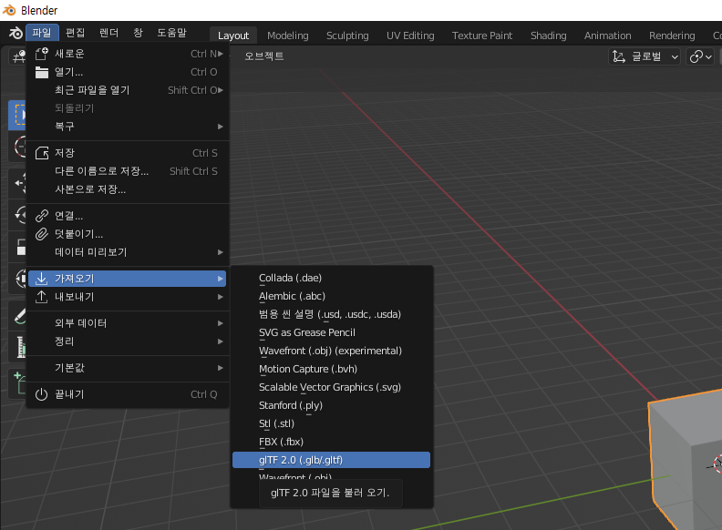Expand the 데이터 미리보기 submenu
This screenshot has height=530, width=722.
point(128,252)
